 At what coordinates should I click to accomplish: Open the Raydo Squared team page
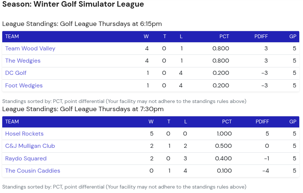click(26, 159)
